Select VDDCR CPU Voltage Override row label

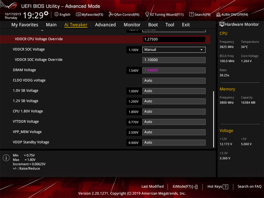[39, 39]
